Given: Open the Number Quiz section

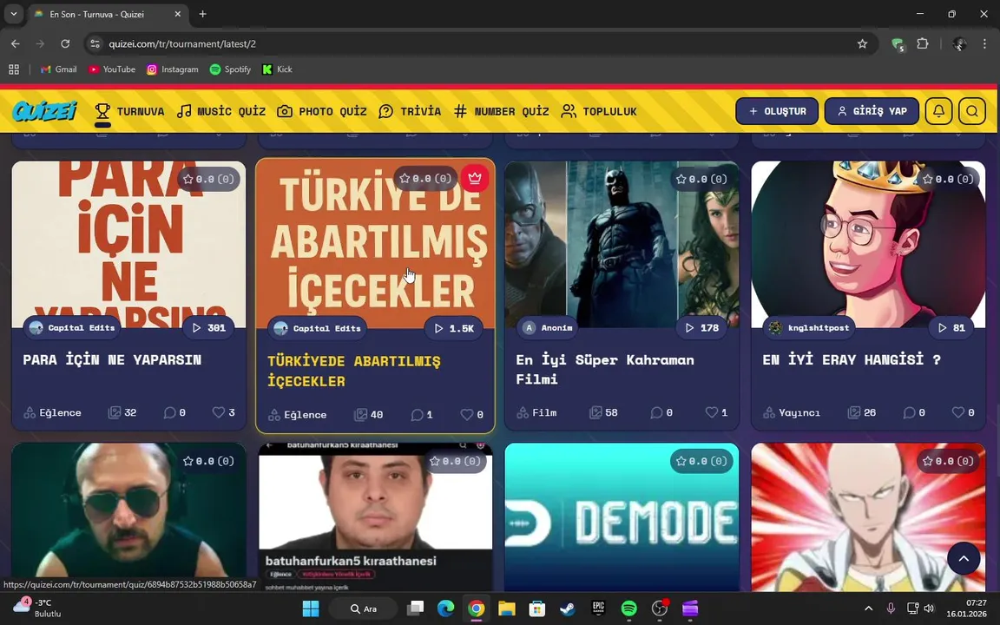Looking at the screenshot, I should click(x=501, y=112).
